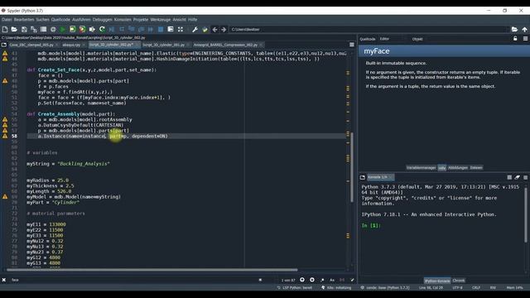Stop debugging with the blue square icon
530x298 pixels.
pyautogui.click(x=161, y=30)
